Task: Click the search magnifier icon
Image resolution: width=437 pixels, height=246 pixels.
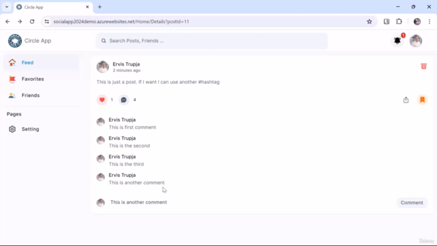Action: [x=104, y=41]
